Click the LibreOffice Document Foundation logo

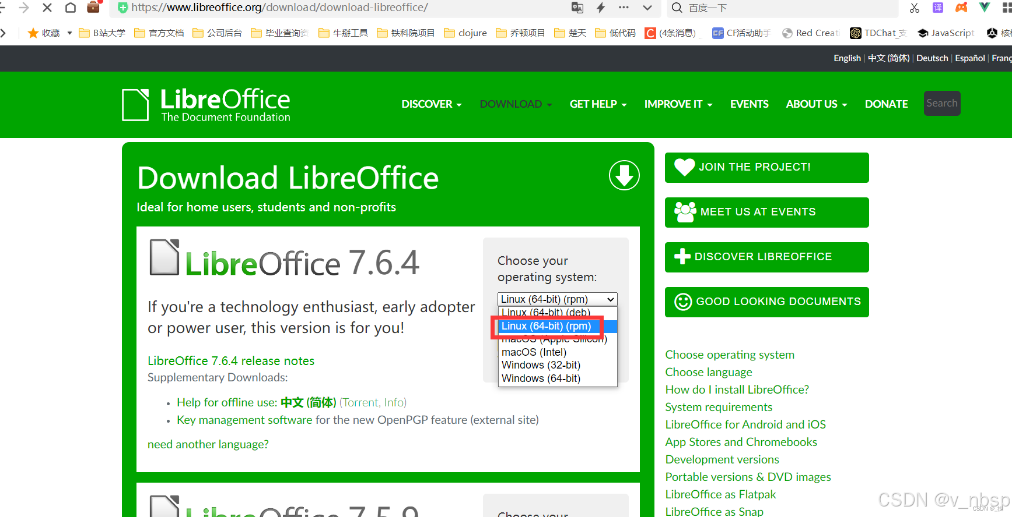coord(206,105)
